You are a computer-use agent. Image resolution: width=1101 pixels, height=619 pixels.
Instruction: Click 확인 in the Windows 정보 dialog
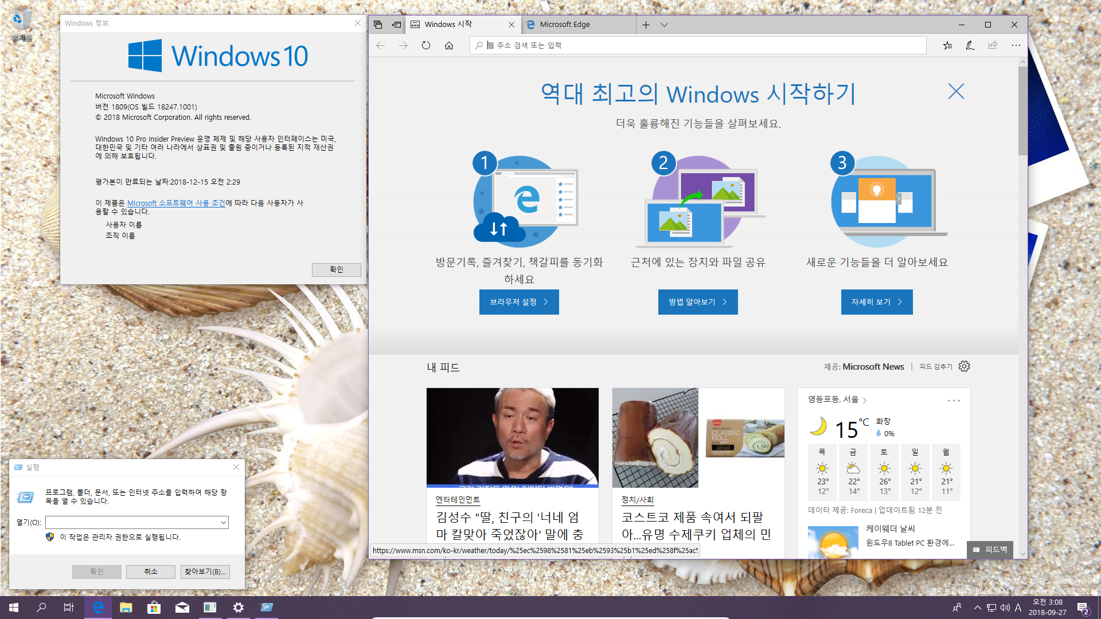(336, 269)
